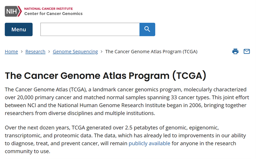
Task: Navigate to Genome Sequencing breadcrumb
Action: coord(75,52)
